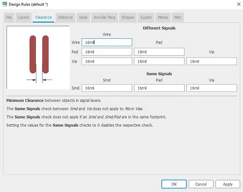Viewport: 243px width, 192px height.
Task: Open the Masks tab
Action: (163, 17)
